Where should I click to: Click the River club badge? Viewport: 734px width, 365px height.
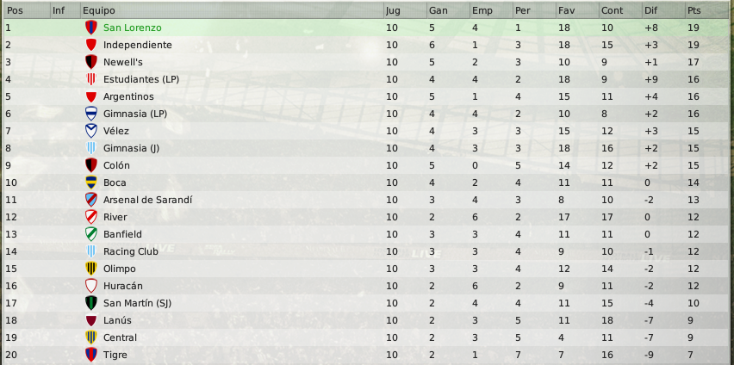coord(90,217)
